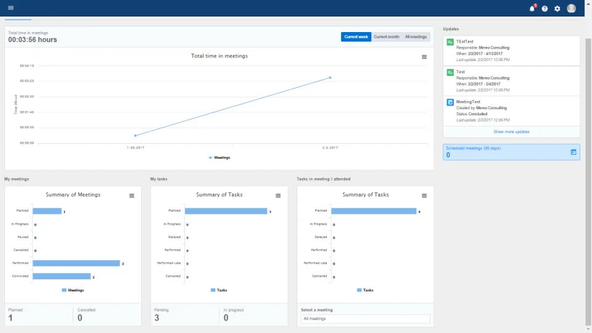The image size is (592, 333).
Task: Open the TEstTest task icon
Action: (x=450, y=42)
